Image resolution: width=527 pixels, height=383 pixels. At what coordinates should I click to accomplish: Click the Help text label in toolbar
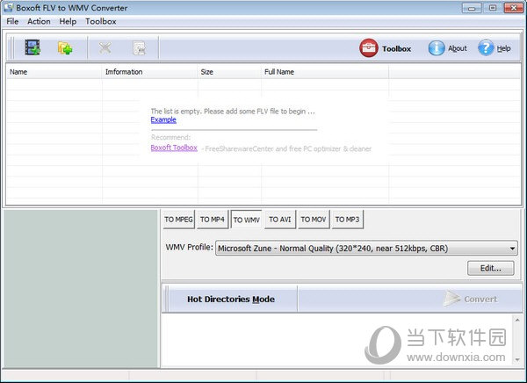coord(504,48)
